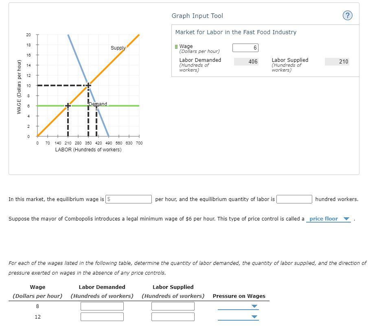Click the Graph Input Tool help question mark icon
Viewport: 390px width, 330px height.
point(347,15)
